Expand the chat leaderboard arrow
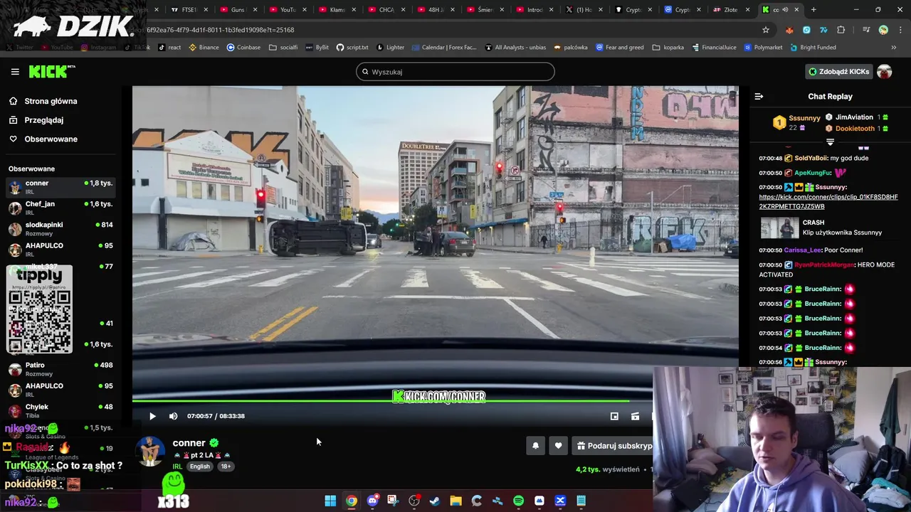This screenshot has height=512, width=911. pos(830,142)
